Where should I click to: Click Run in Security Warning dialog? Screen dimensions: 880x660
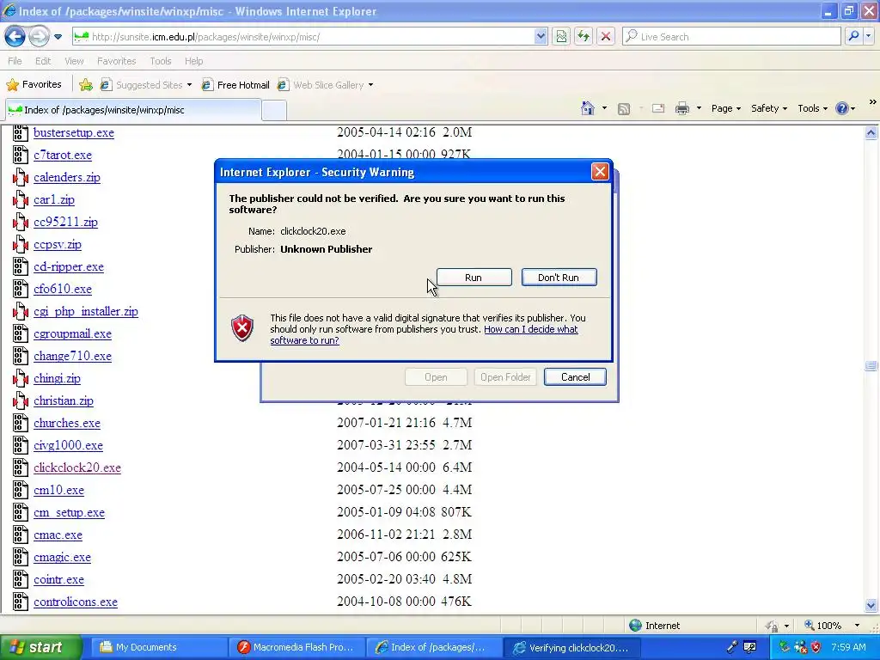tap(474, 278)
